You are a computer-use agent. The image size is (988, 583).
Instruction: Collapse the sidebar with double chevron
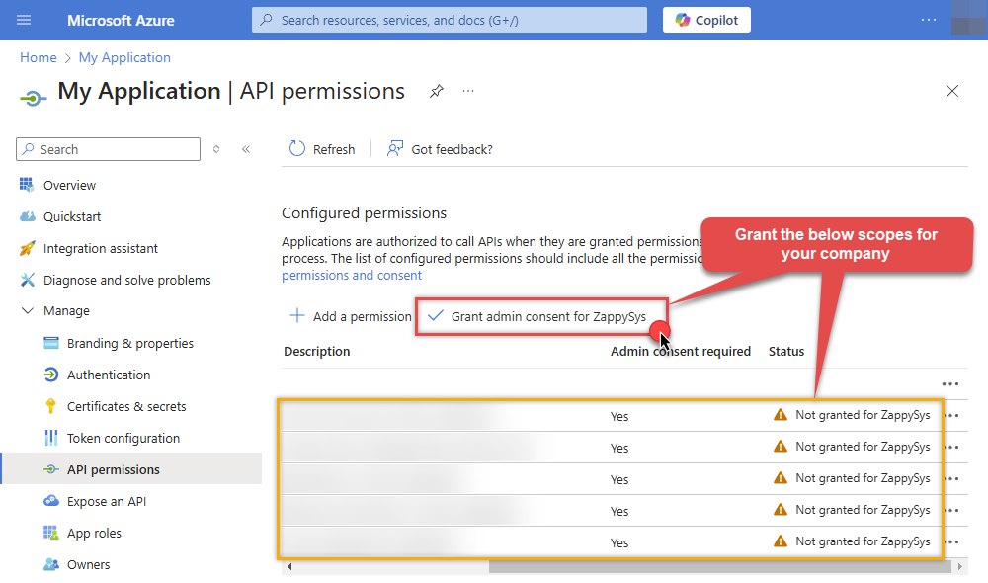246,149
